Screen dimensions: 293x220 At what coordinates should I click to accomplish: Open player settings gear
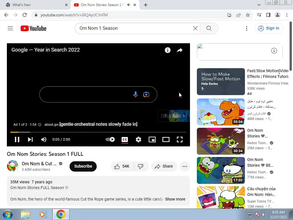tap(138, 140)
